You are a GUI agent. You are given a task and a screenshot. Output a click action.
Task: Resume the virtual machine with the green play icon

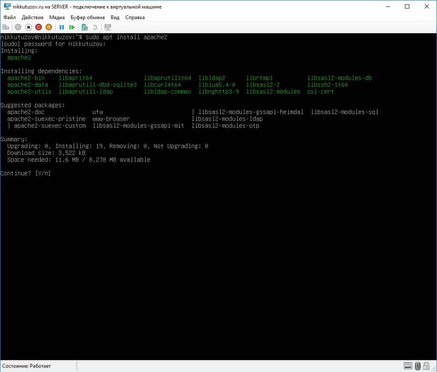(73, 26)
